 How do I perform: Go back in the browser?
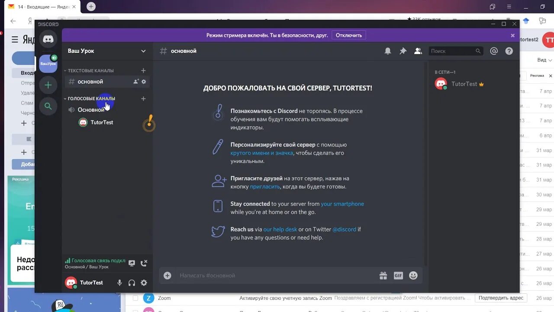13,21
